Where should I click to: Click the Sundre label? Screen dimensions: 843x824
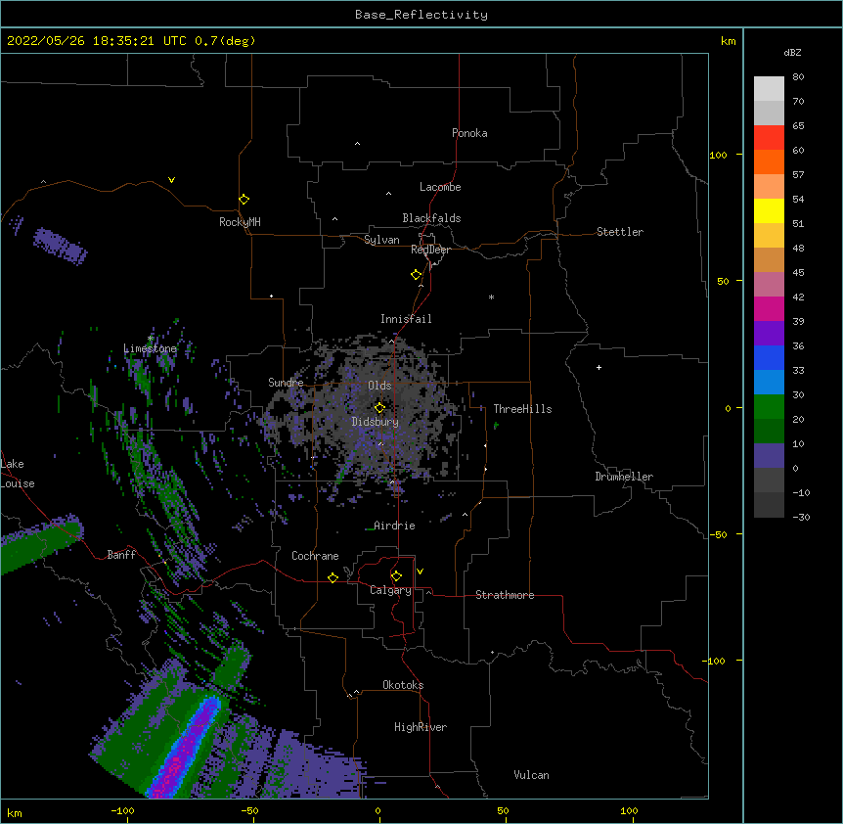coord(286,383)
